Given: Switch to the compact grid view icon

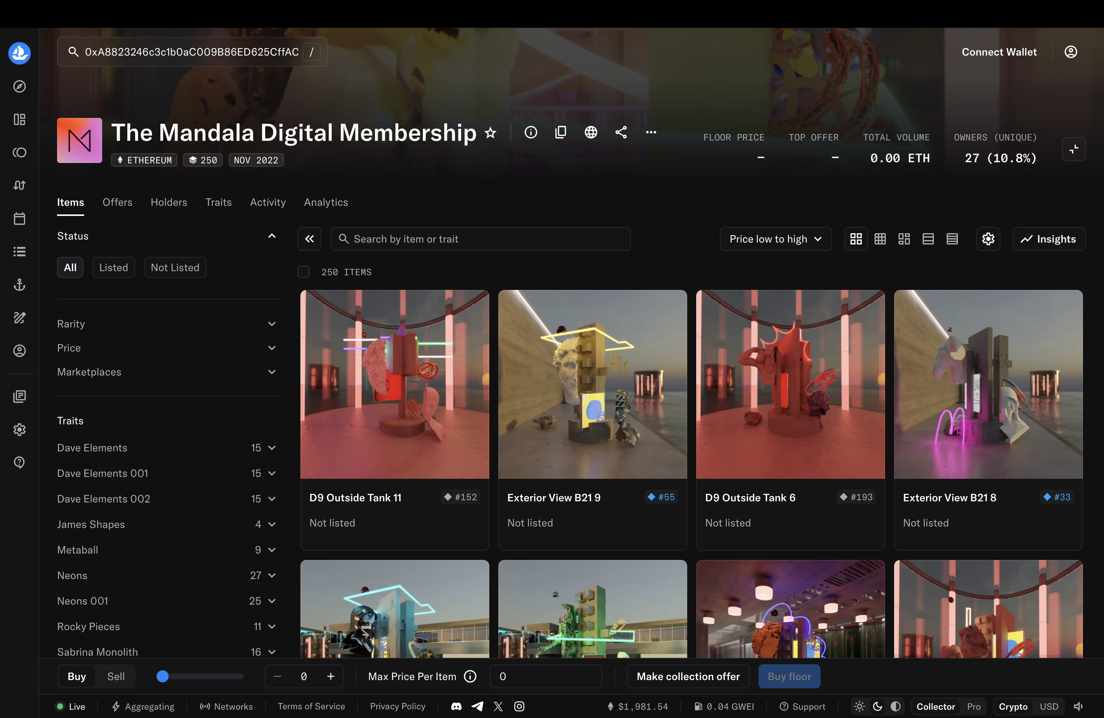Looking at the screenshot, I should click(x=880, y=239).
